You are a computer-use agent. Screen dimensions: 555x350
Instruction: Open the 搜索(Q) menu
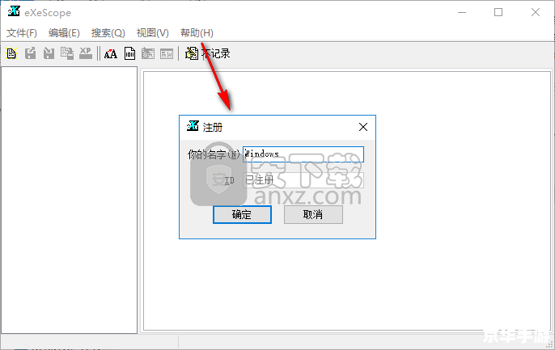(x=108, y=33)
